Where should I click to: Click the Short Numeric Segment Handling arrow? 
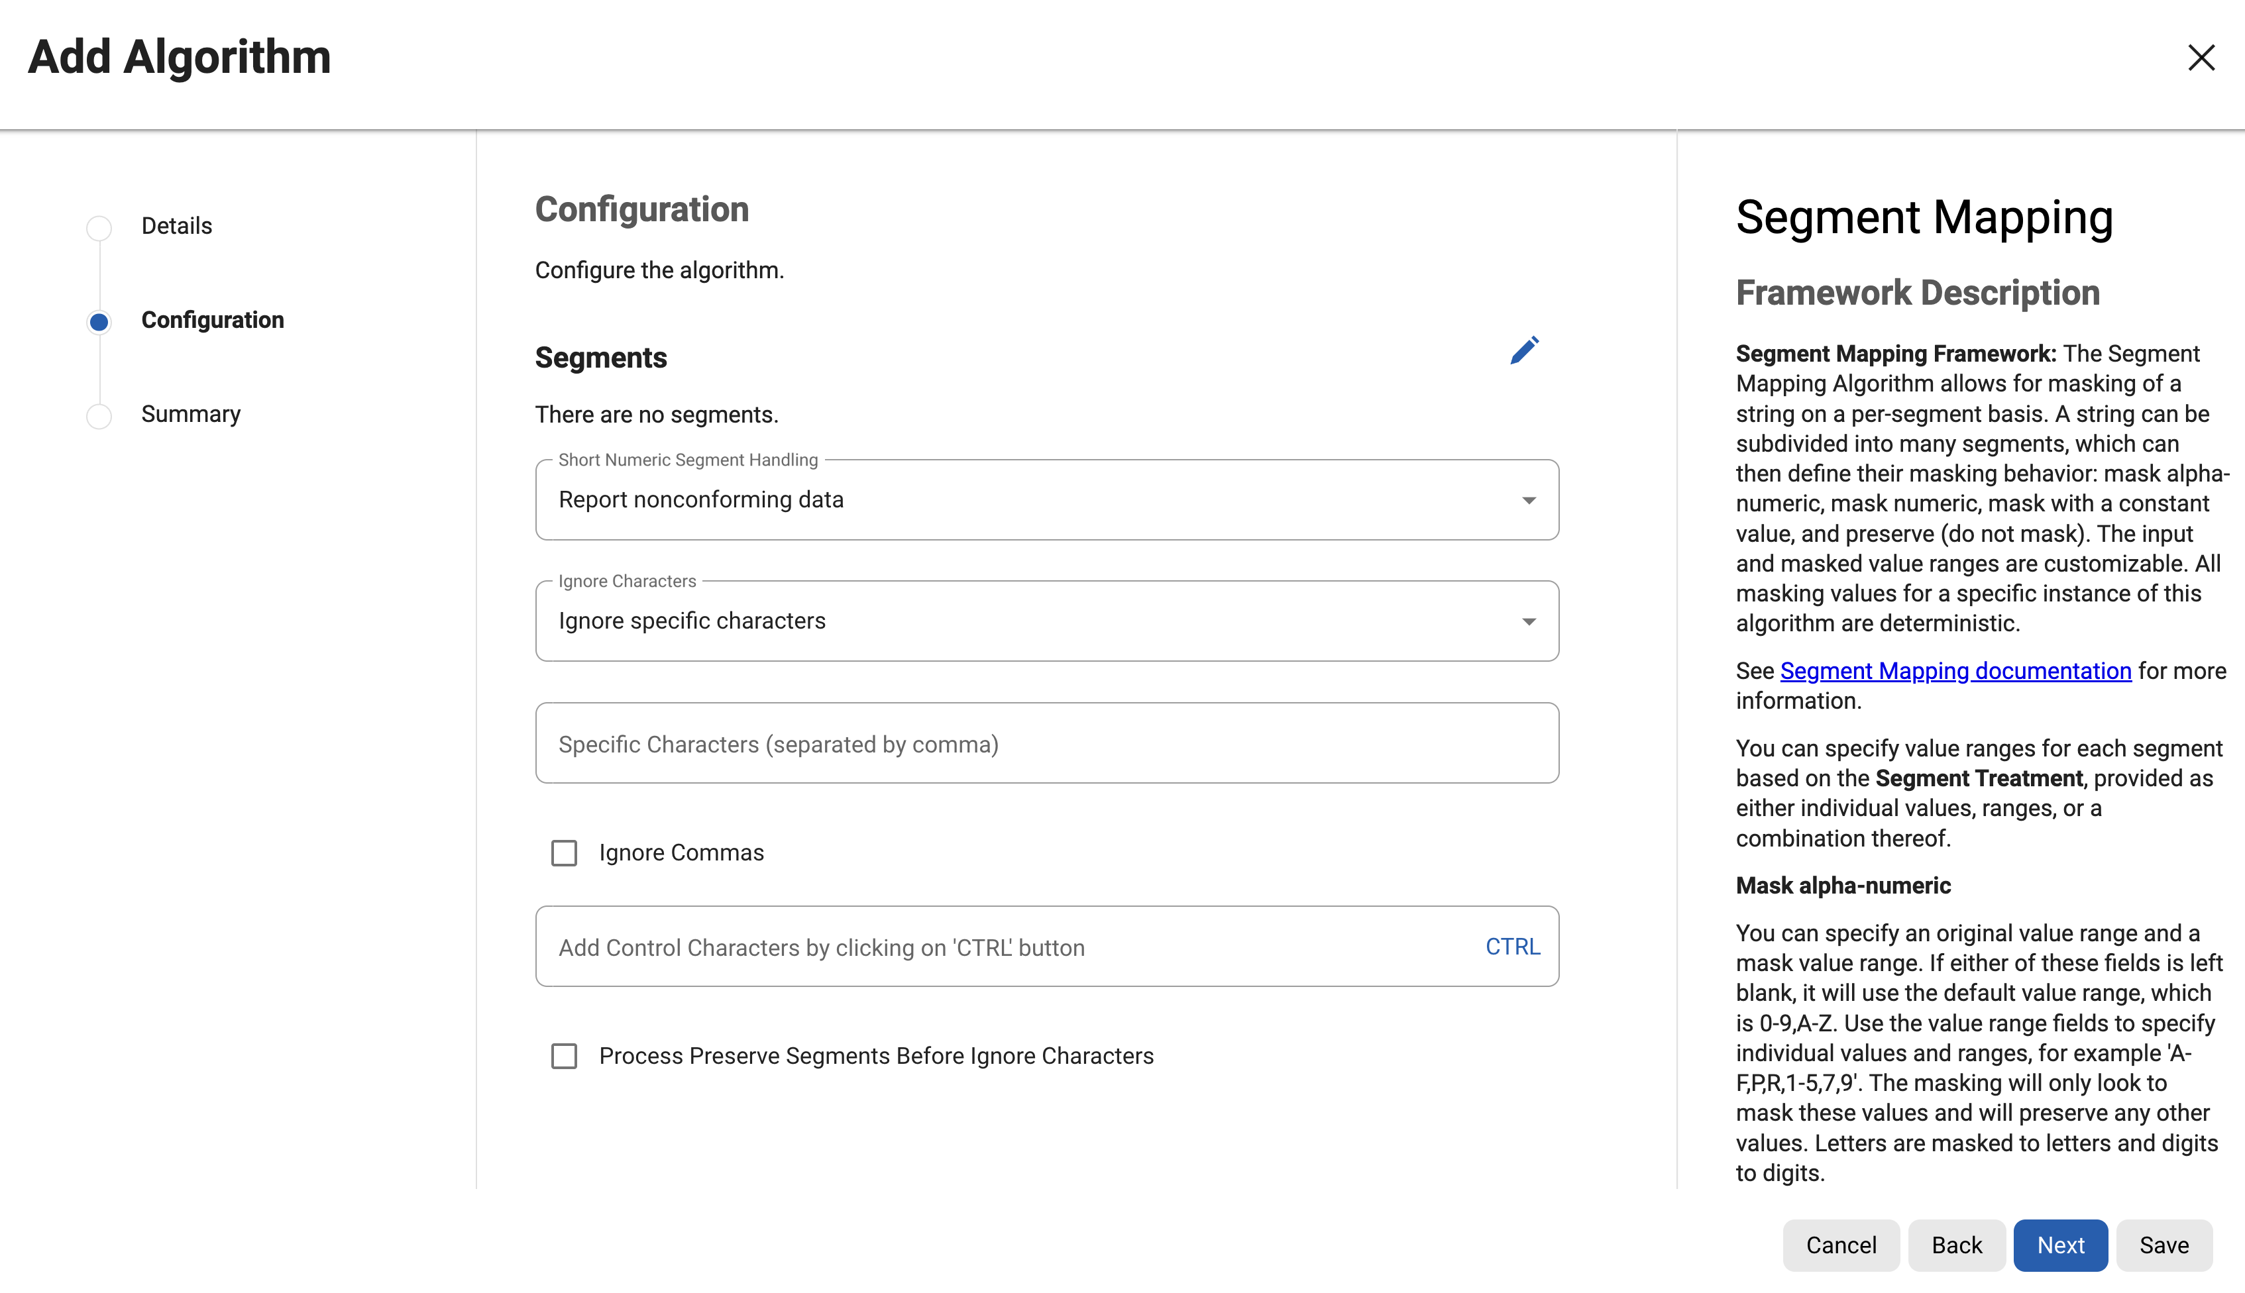(x=1528, y=500)
